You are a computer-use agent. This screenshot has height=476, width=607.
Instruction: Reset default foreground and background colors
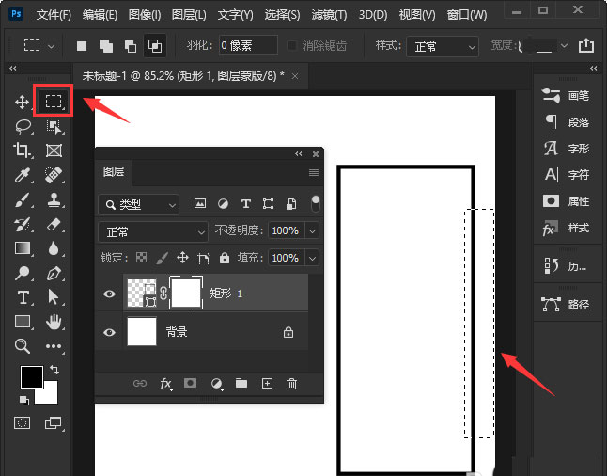(24, 401)
